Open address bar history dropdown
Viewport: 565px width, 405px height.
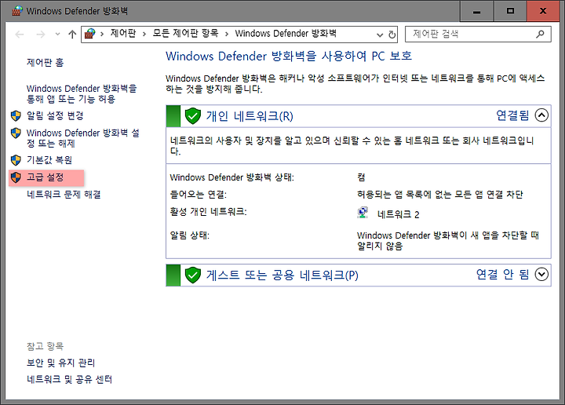coord(380,35)
